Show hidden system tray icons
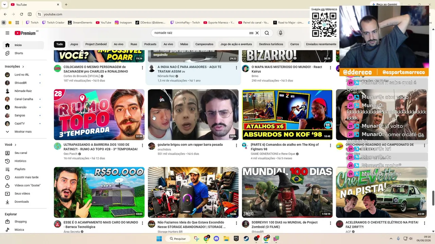Viewport: 435px width, 244px height. pos(391,239)
